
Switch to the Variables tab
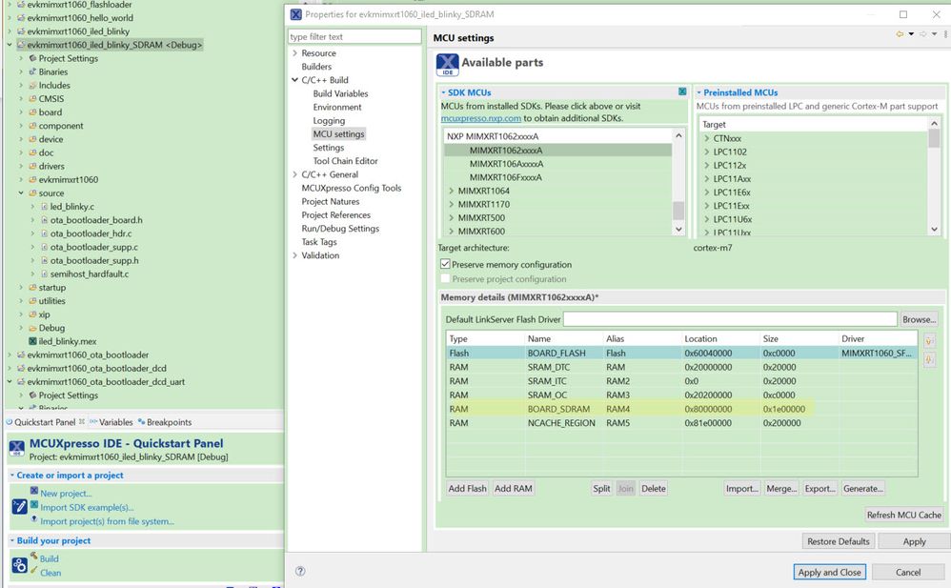click(115, 422)
